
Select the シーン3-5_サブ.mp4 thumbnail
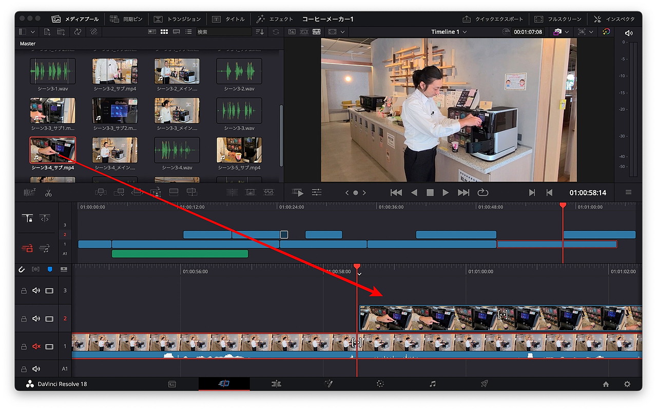[x=239, y=150]
